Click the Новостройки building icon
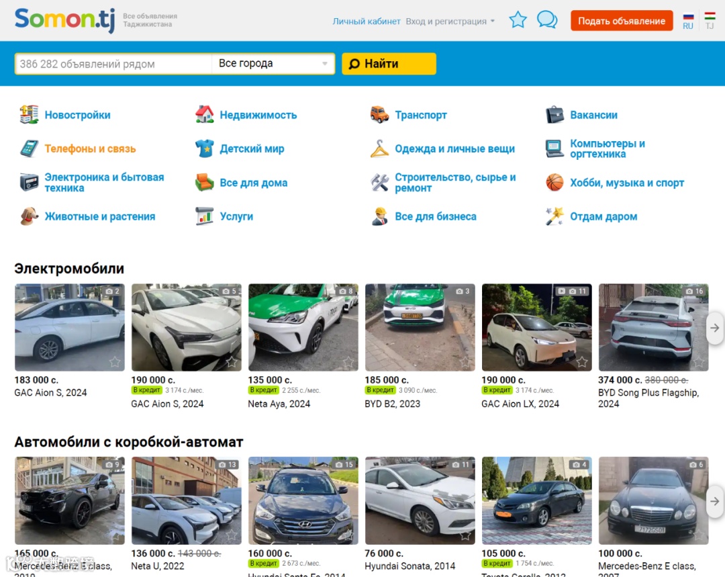Viewport: 725px width, 577px height. (x=29, y=115)
